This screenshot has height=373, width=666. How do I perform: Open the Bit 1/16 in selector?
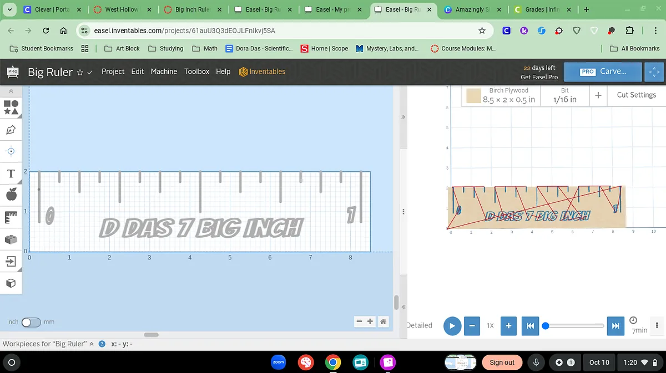[564, 95]
